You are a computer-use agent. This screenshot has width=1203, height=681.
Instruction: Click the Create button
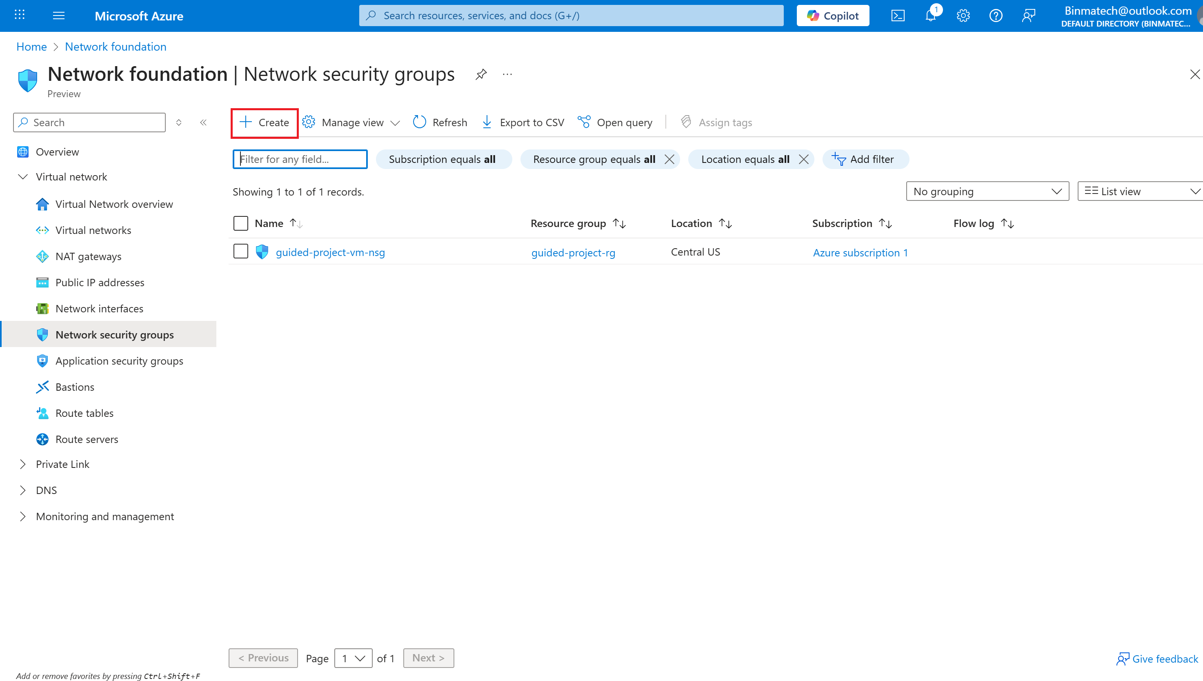coord(265,122)
